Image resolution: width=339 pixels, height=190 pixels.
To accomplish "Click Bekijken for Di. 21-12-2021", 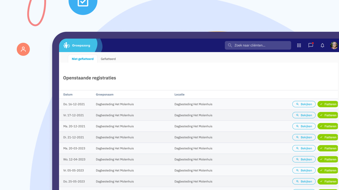I will [304, 137].
